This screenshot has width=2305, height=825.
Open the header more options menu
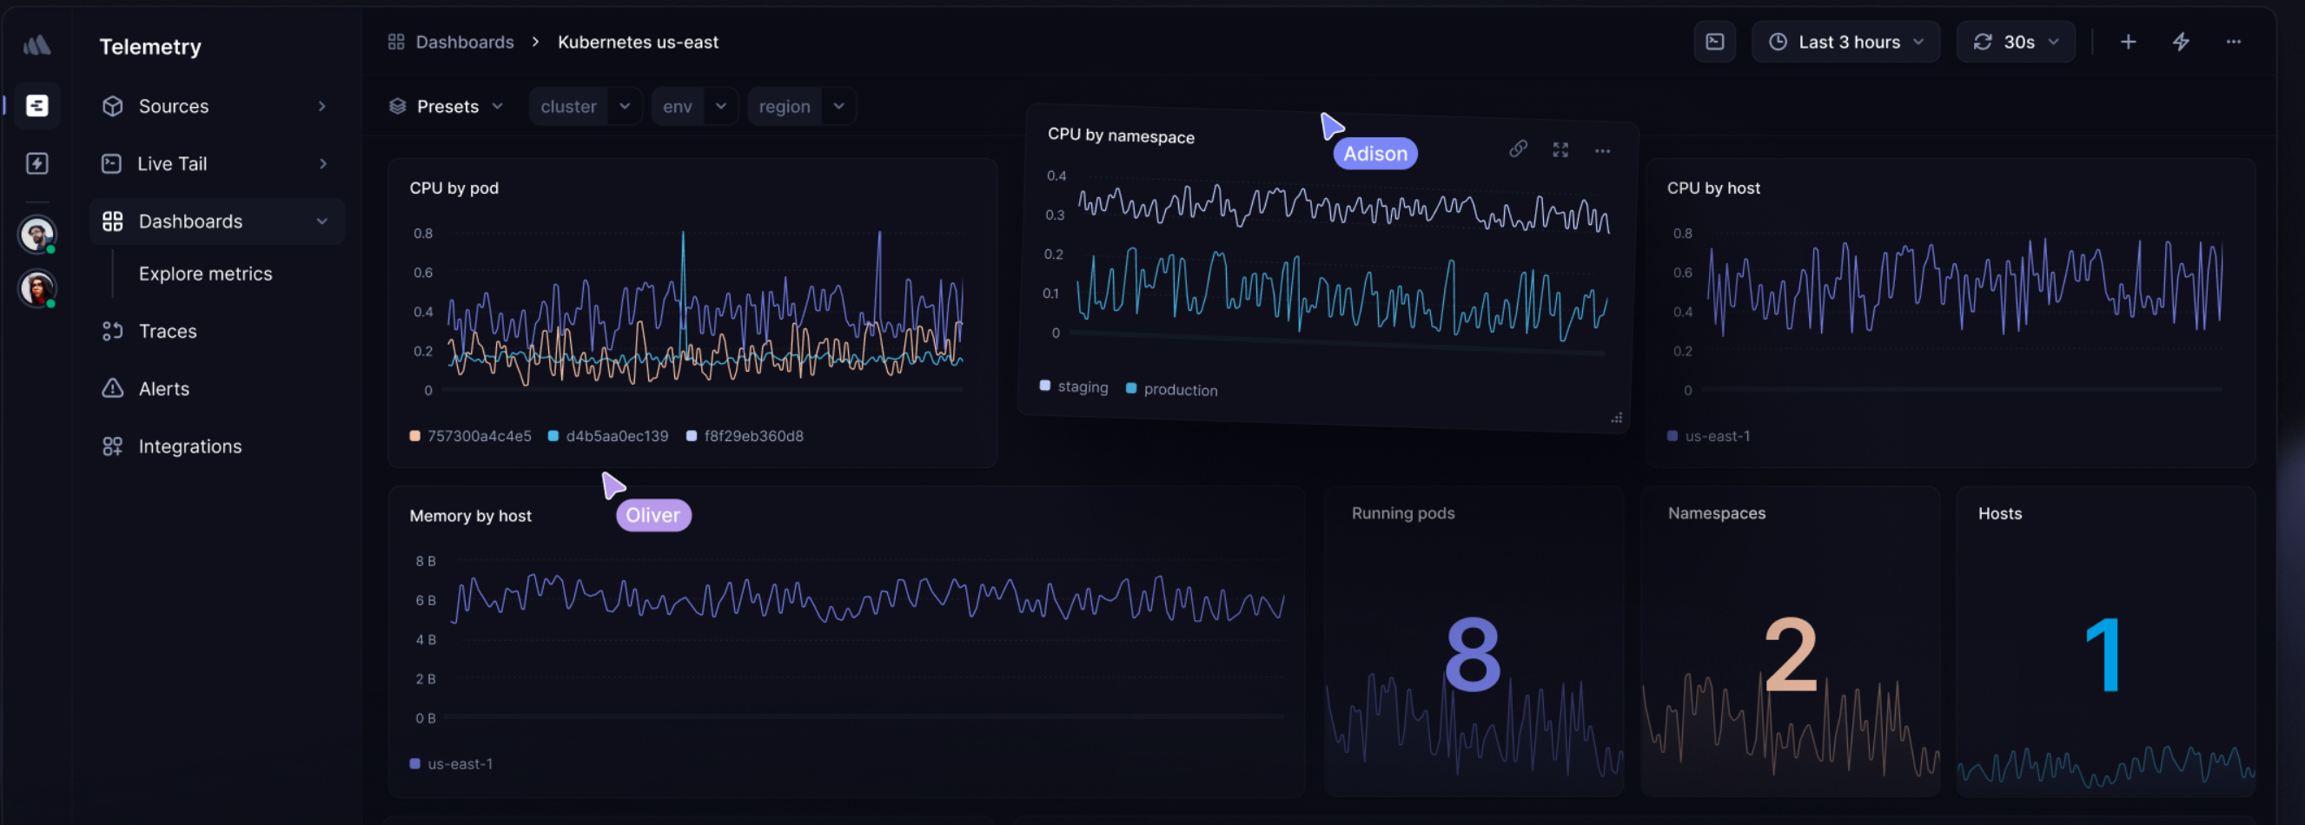pyautogui.click(x=2234, y=42)
